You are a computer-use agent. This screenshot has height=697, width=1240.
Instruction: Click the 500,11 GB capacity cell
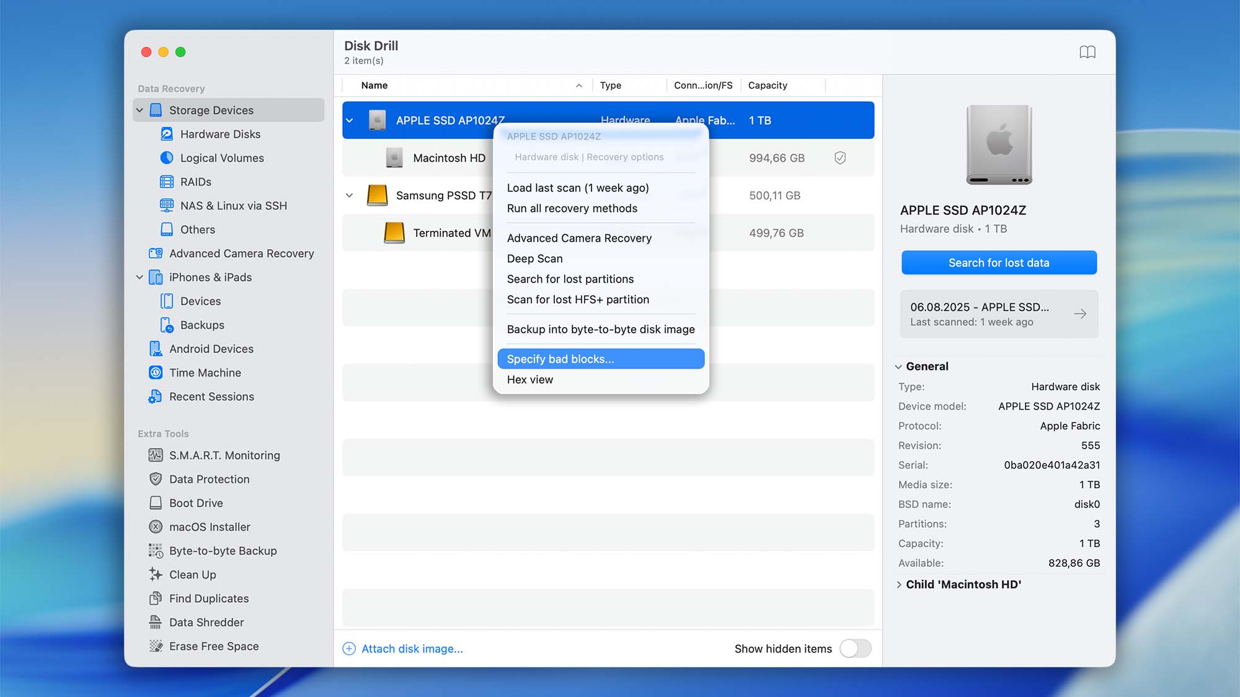click(x=774, y=196)
